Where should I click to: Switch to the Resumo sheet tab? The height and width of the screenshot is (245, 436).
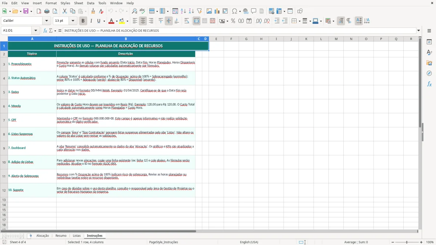(61, 236)
